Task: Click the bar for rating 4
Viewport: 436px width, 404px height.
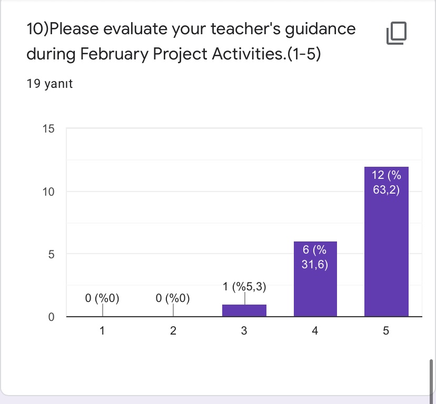Action: pyautogui.click(x=315, y=279)
